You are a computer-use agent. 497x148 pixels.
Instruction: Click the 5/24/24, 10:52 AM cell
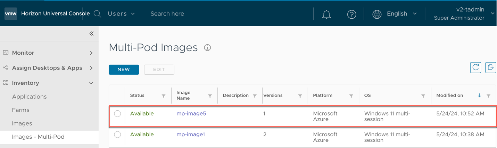coord(460,113)
